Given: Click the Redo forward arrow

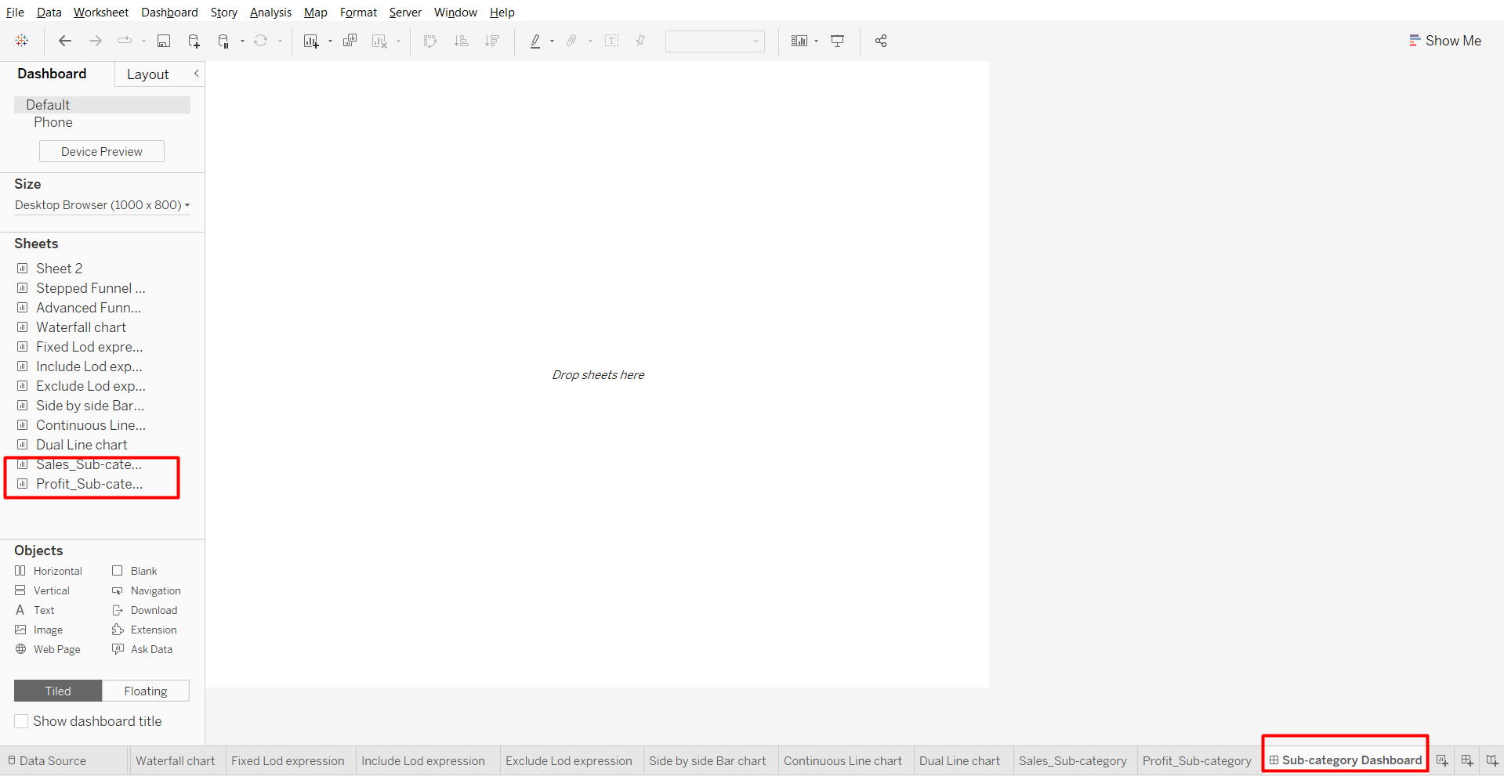Looking at the screenshot, I should pos(96,41).
